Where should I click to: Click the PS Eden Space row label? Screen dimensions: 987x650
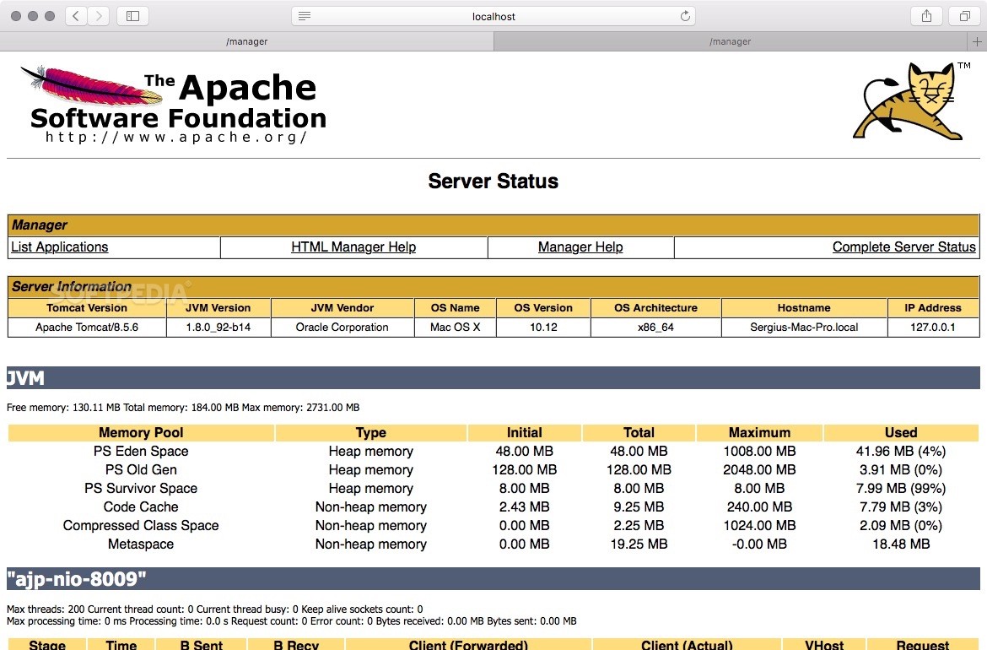tap(141, 451)
